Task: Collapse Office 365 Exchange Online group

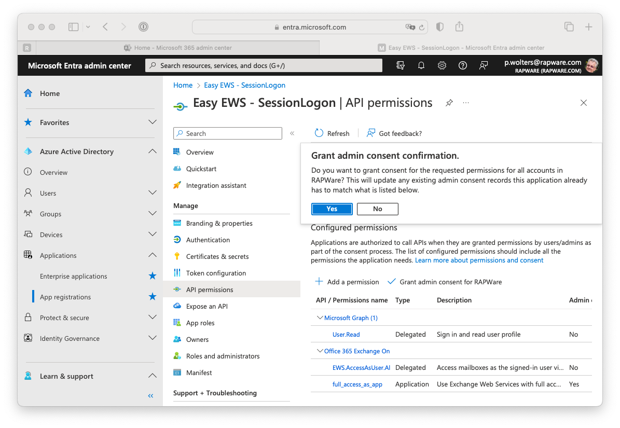Action: (x=320, y=351)
